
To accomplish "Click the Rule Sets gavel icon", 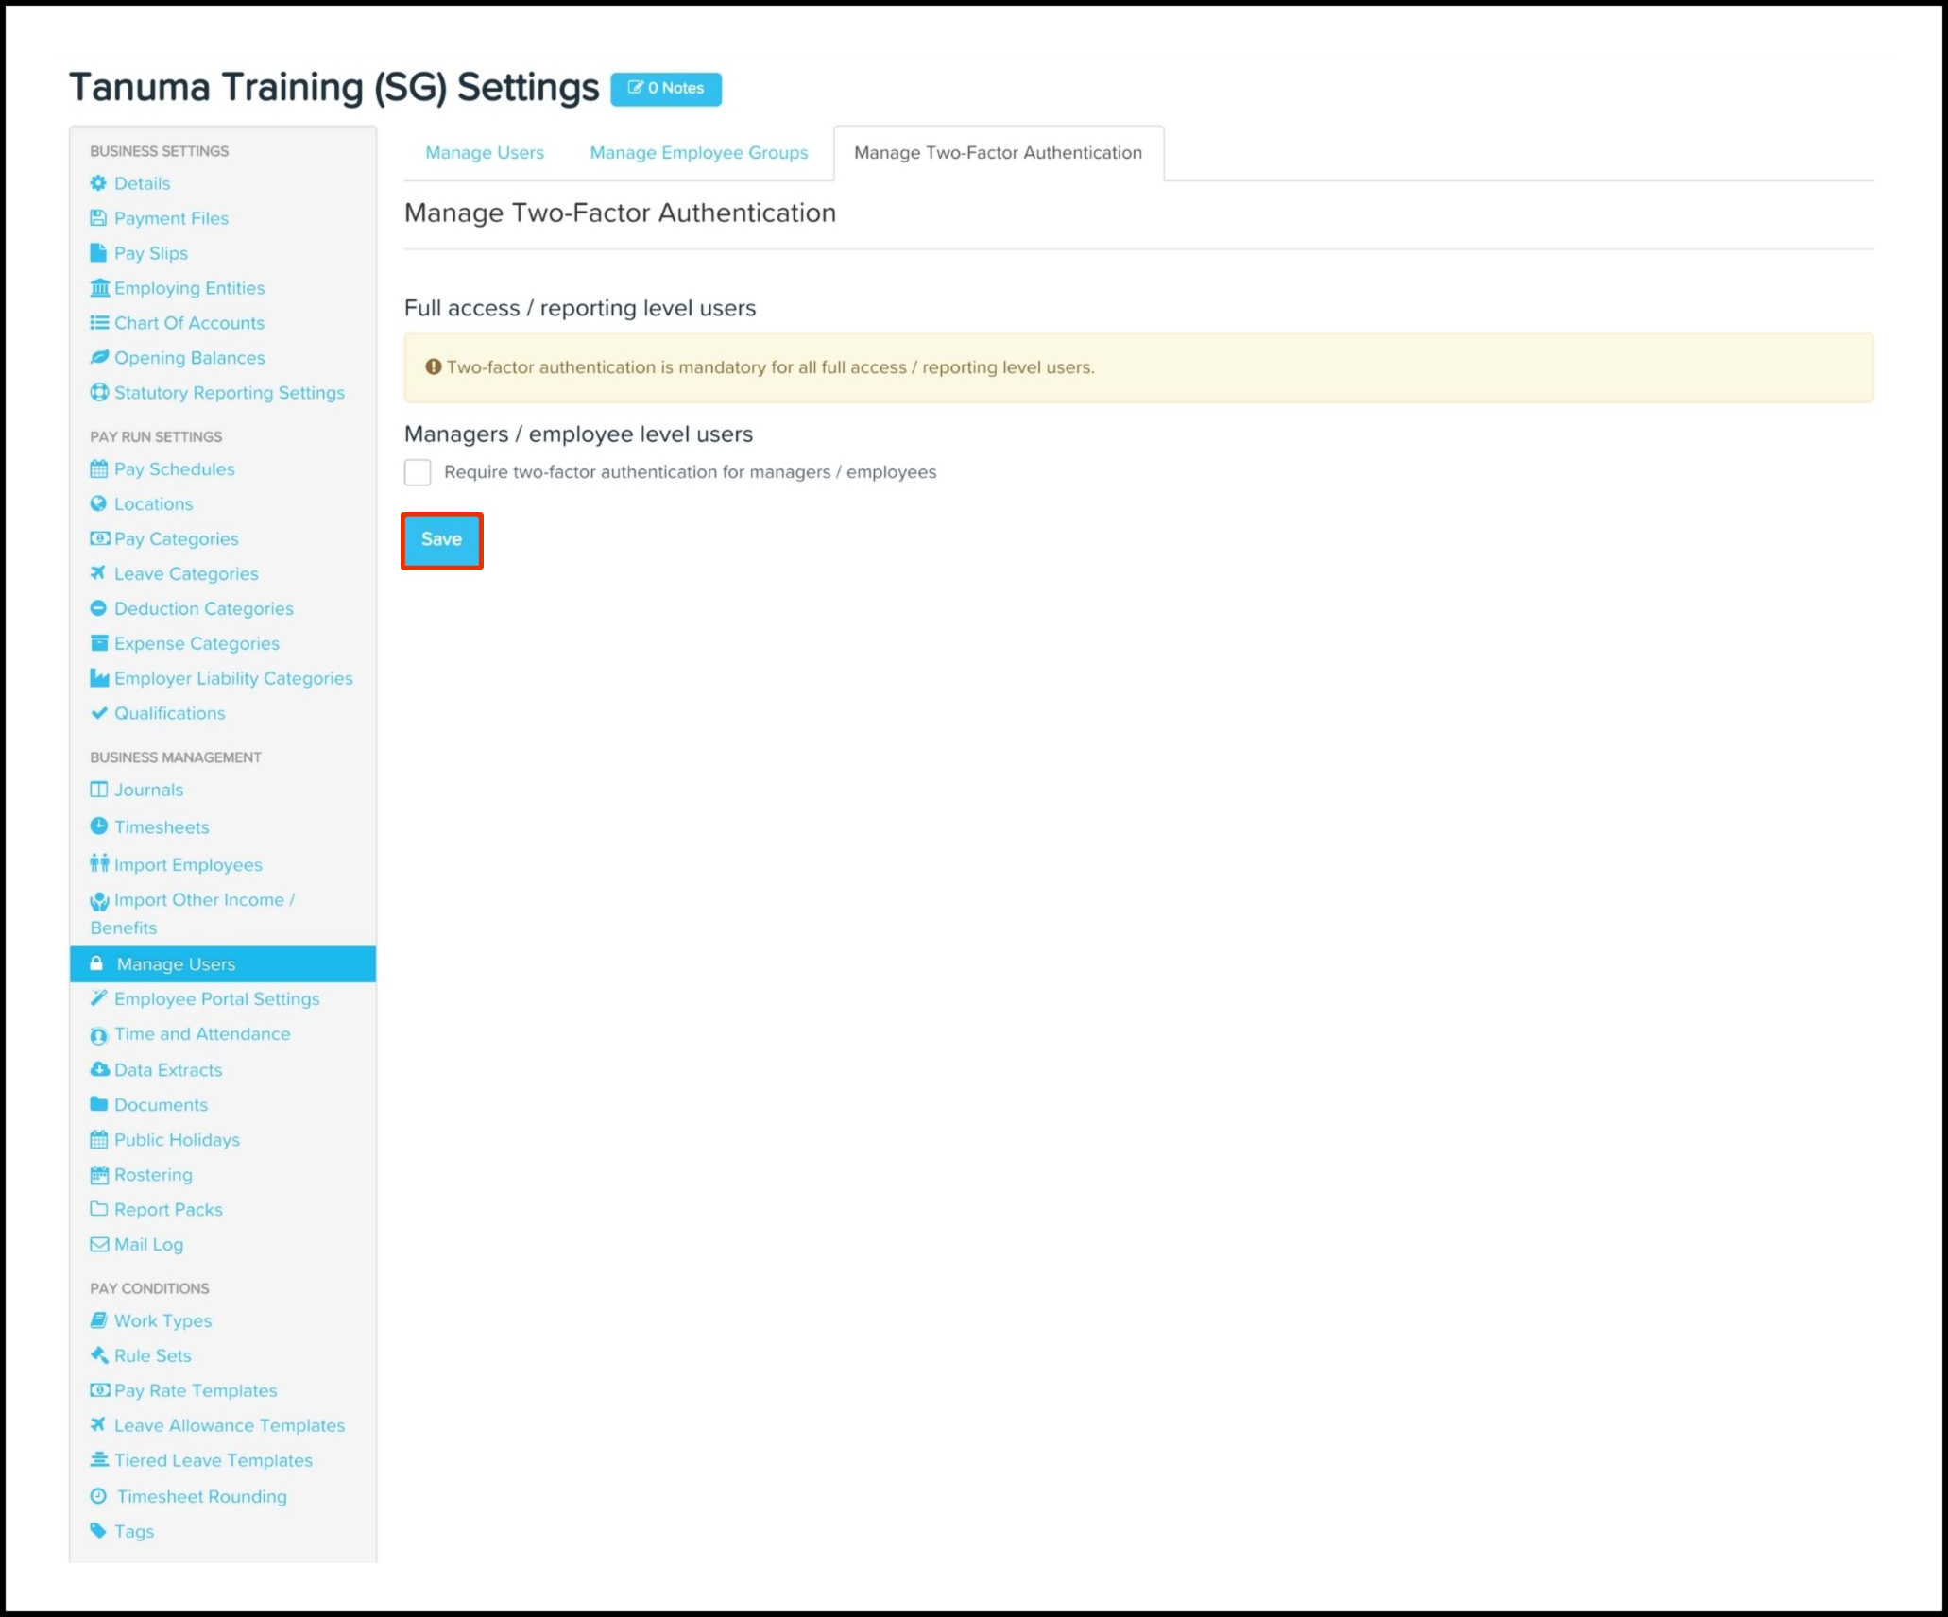I will [98, 1355].
